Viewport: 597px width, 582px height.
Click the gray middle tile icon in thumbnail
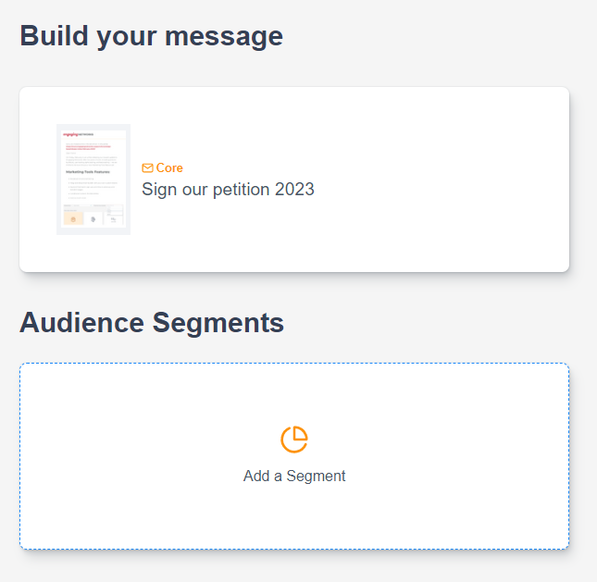93,218
